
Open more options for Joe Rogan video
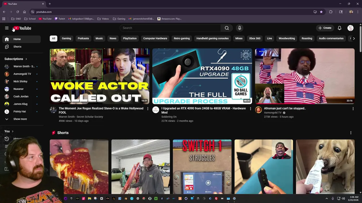(148, 109)
